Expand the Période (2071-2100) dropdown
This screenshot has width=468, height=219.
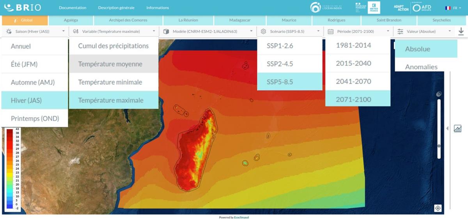coord(358,31)
